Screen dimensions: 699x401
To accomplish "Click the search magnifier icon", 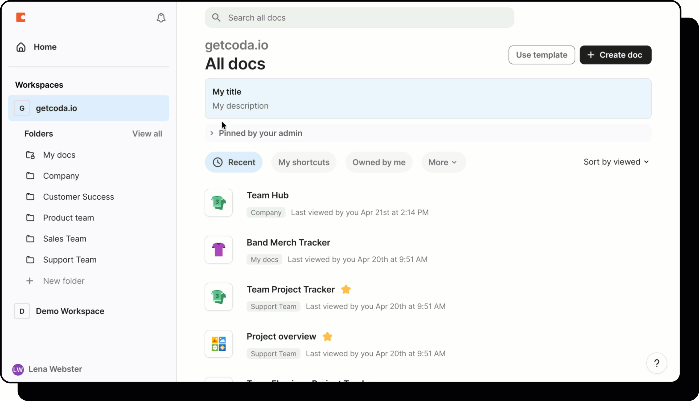I will [x=216, y=18].
